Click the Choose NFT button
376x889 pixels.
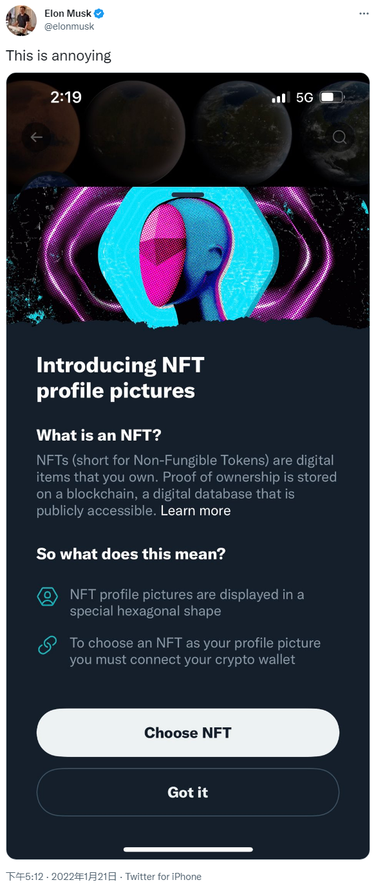coord(188,732)
